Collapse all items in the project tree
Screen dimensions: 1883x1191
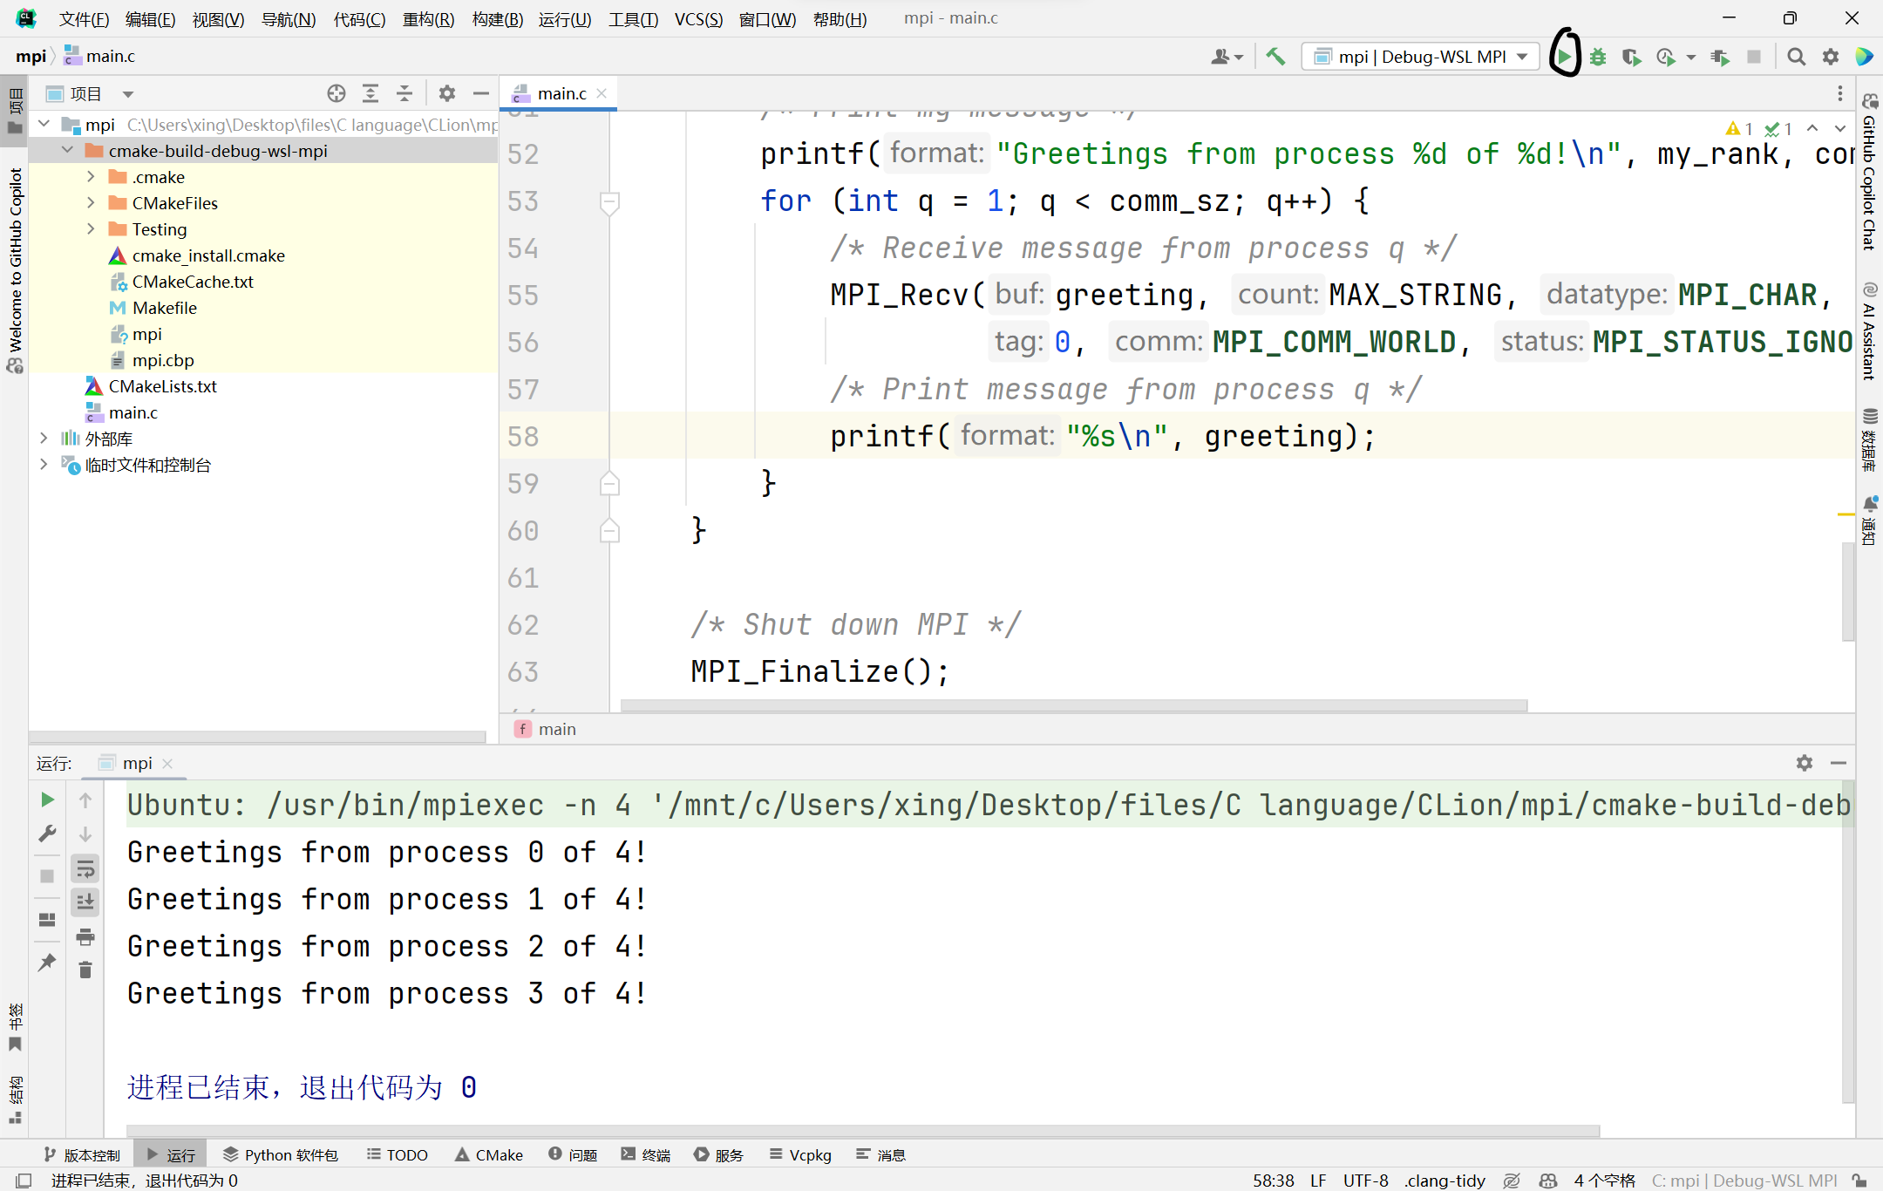coord(404,93)
